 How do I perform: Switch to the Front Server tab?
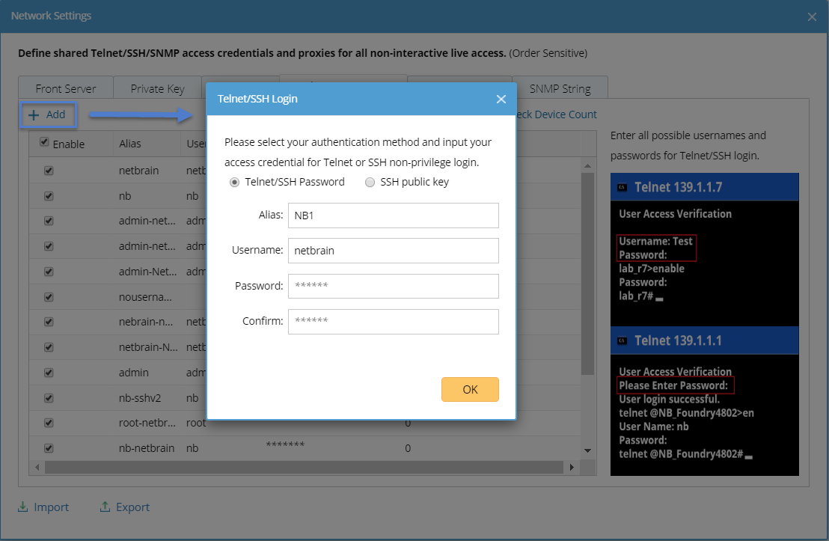(x=66, y=88)
